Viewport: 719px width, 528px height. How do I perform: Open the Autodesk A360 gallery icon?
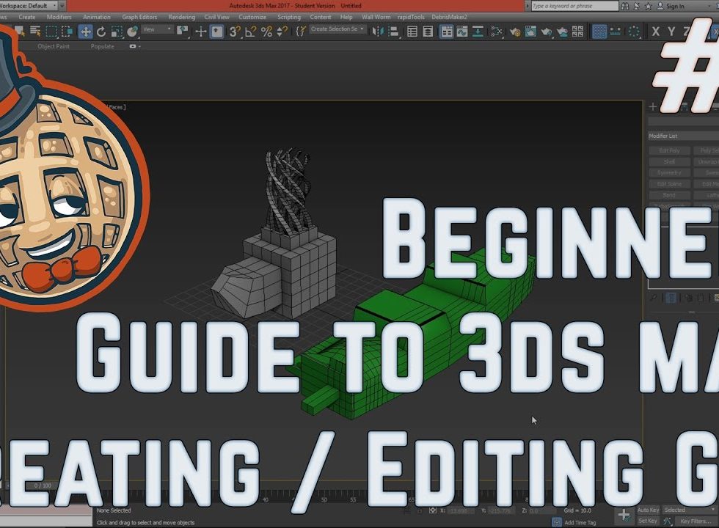point(578,31)
